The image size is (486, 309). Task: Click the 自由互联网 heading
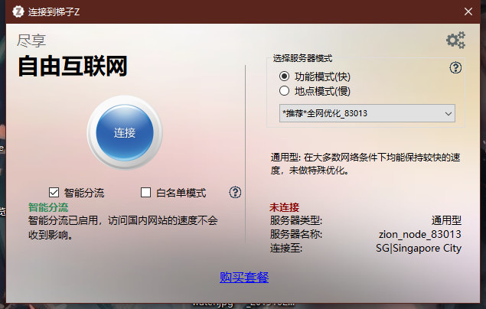pos(73,67)
